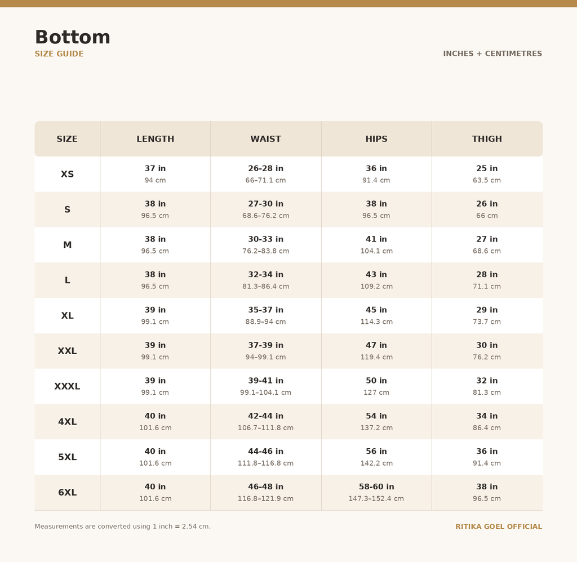577x562 pixels.
Task: Select the 6XL size row label
Action: pos(68,493)
